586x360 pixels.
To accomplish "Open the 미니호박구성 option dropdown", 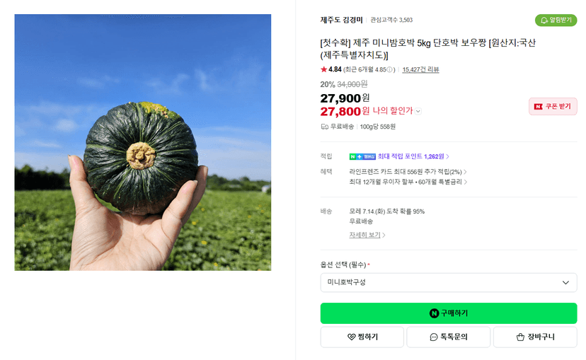I will [x=449, y=282].
